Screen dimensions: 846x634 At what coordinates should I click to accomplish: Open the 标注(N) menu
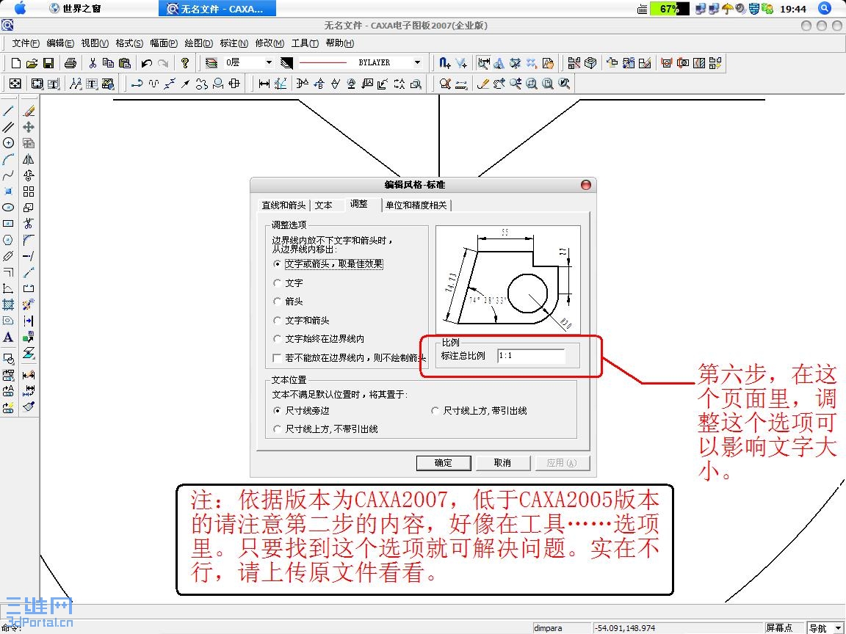[x=233, y=43]
